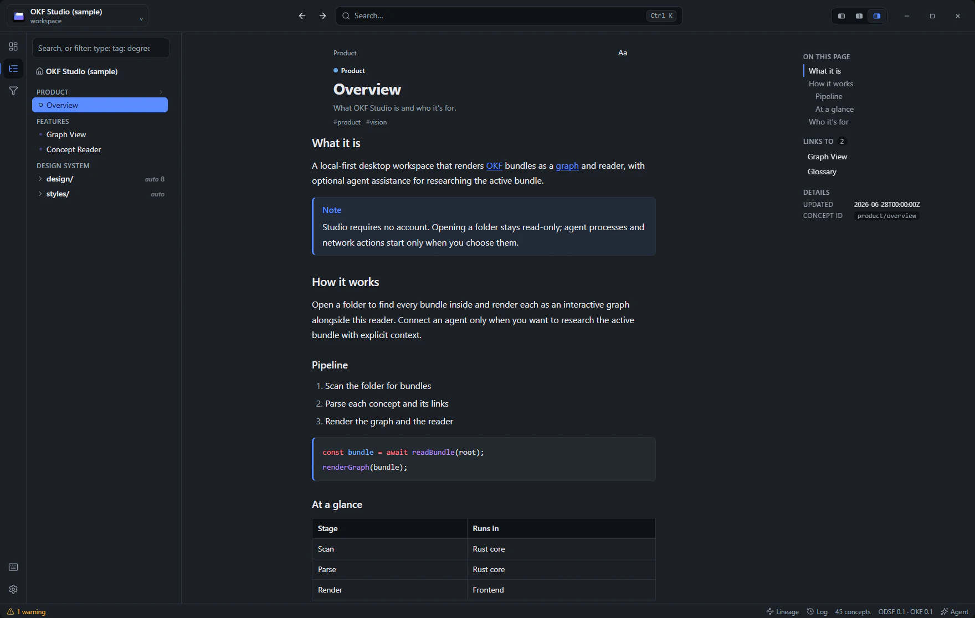975x618 pixels.
Task: Focus the top global Search field
Action: 509,15
